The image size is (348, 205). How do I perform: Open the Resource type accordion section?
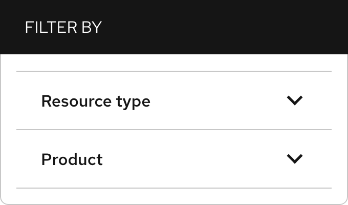(174, 101)
